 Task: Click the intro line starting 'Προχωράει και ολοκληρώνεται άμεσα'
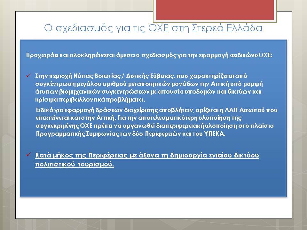[x=149, y=55]
